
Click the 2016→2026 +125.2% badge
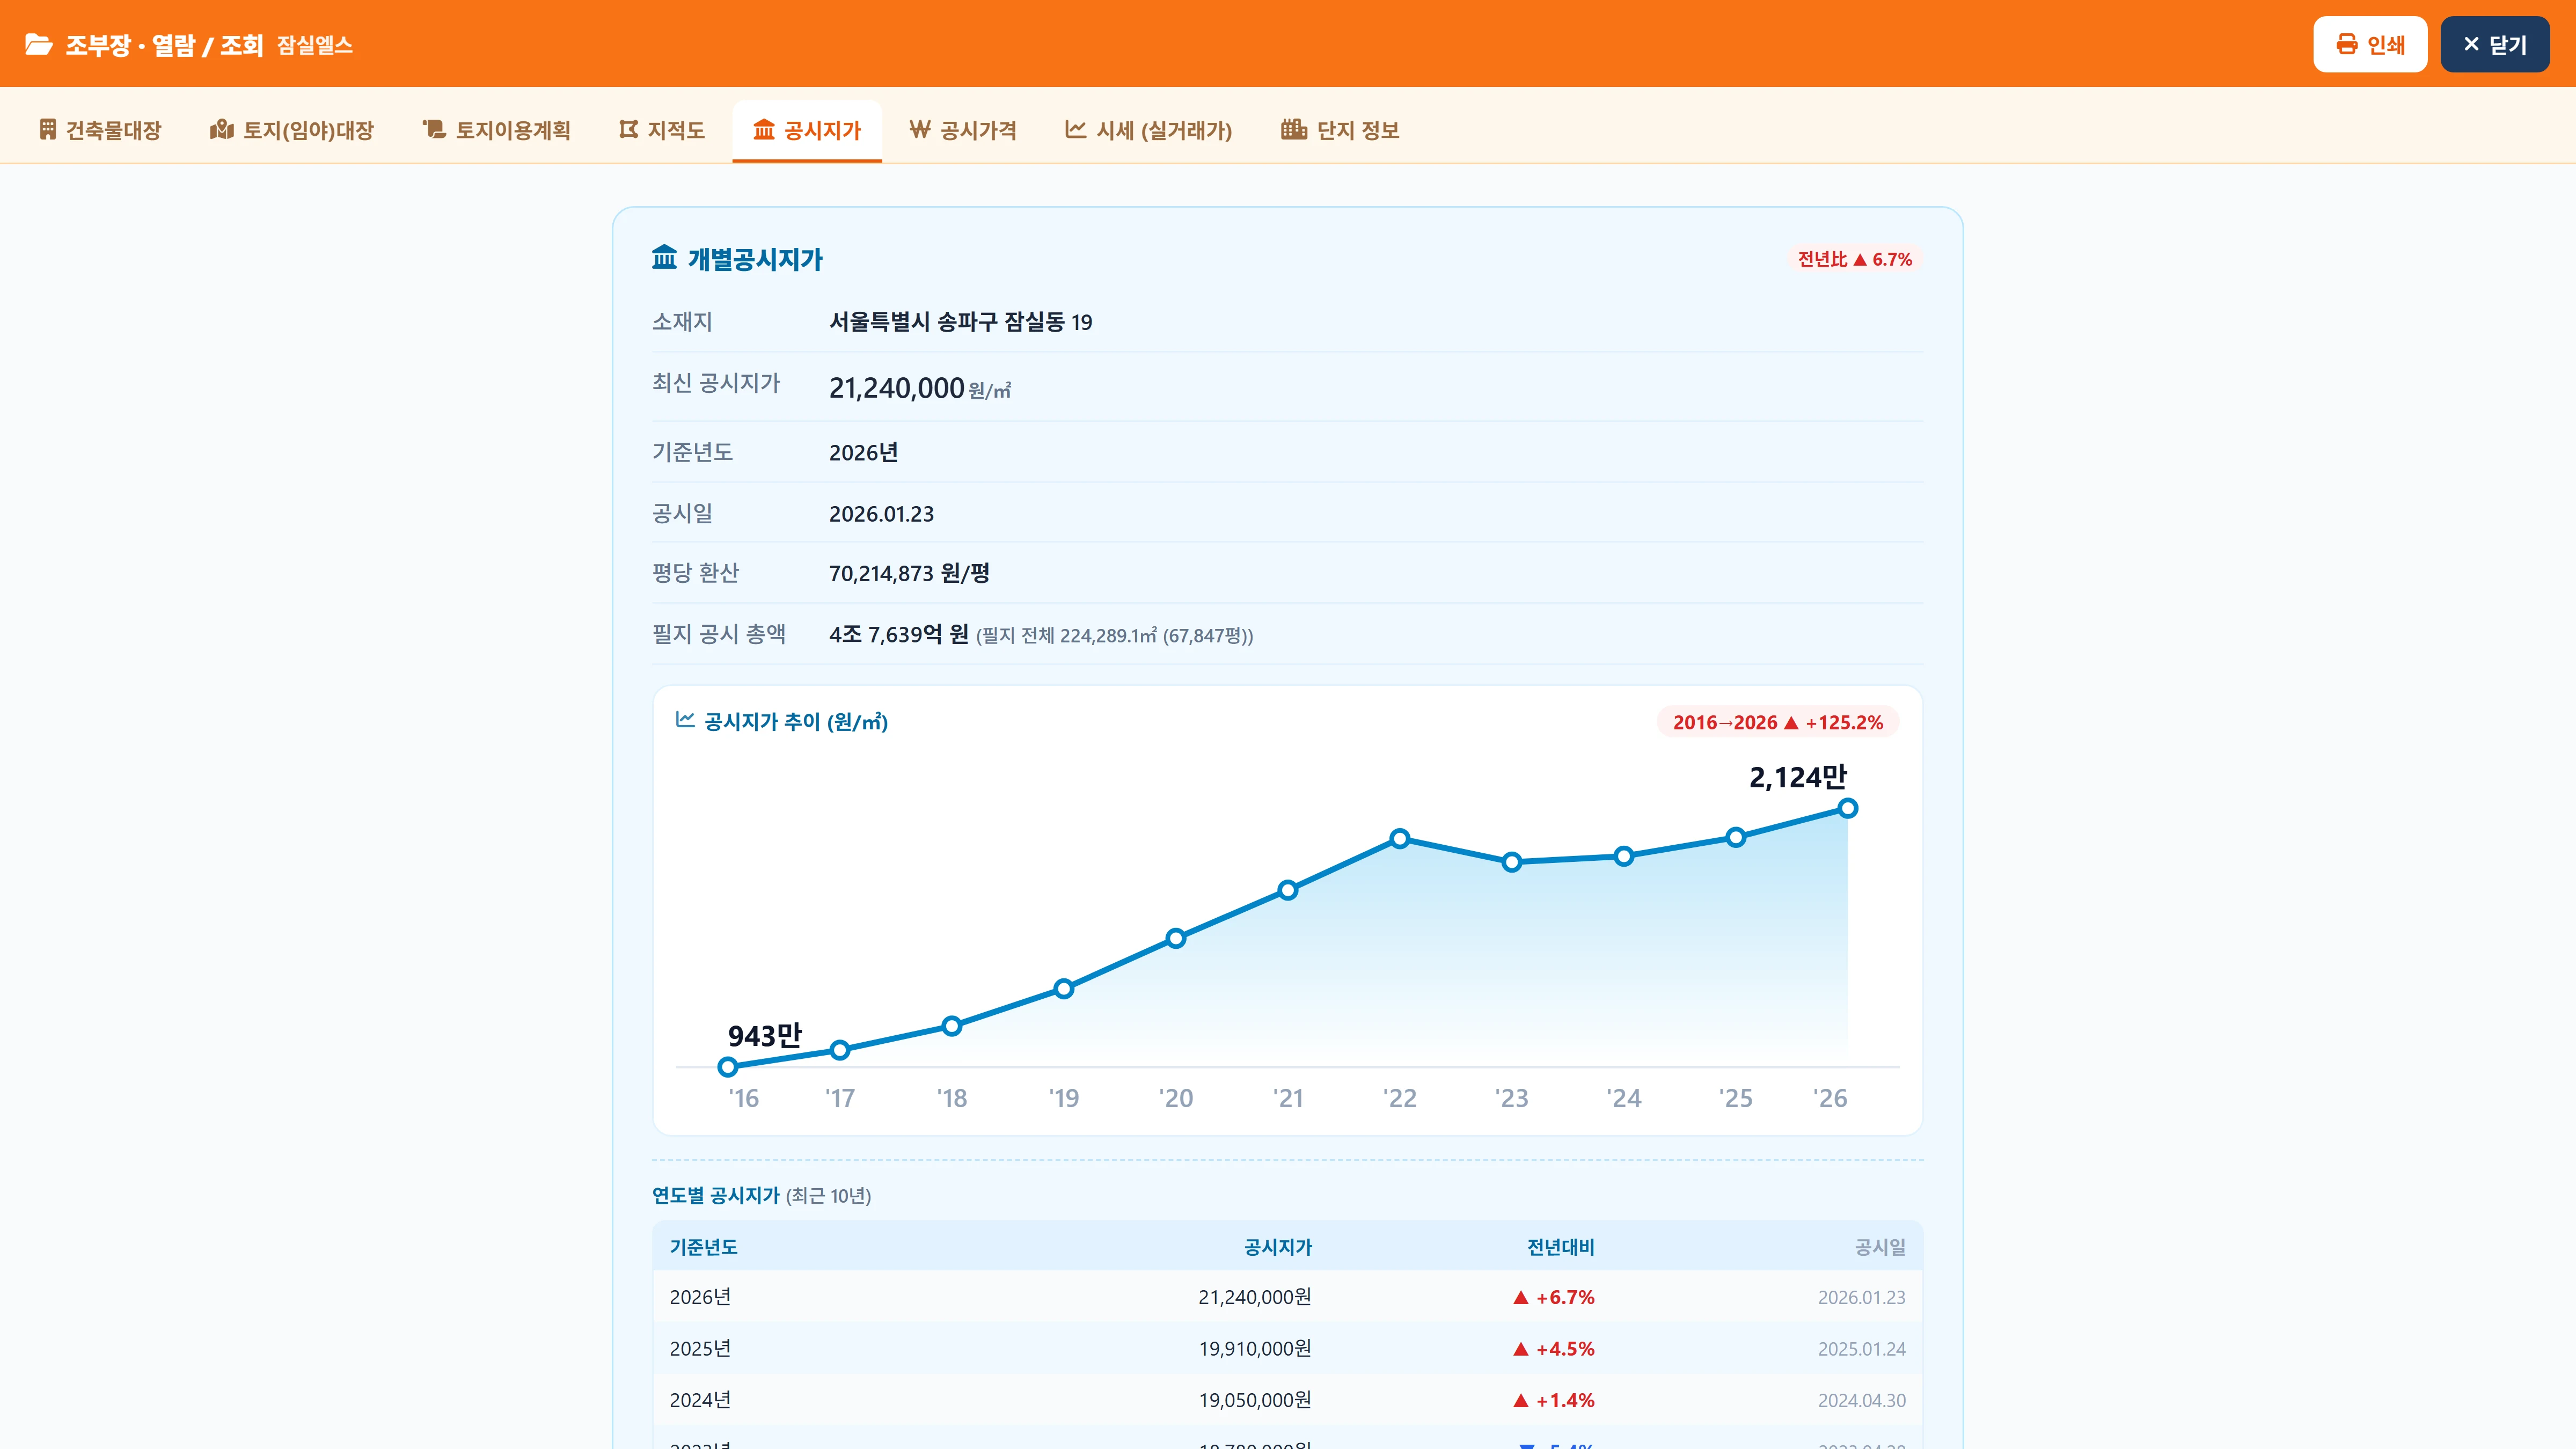coord(1777,722)
